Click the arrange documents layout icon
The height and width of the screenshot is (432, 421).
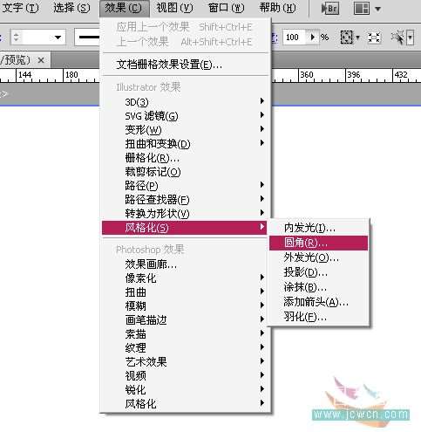[362, 9]
